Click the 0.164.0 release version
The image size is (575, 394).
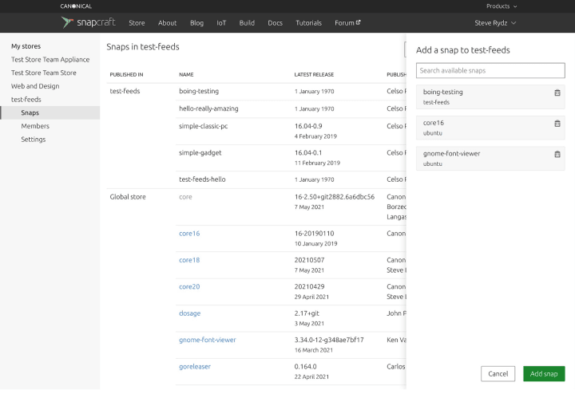[305, 367]
